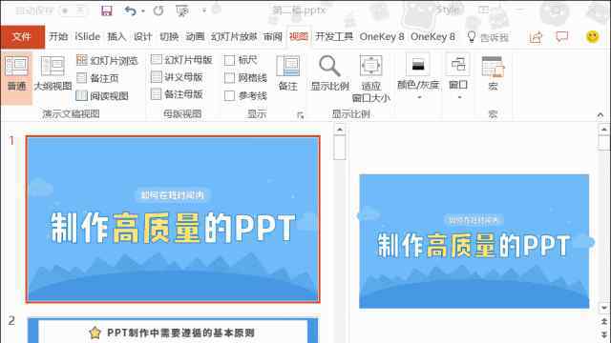Click the small subtitle badge on main slide
Viewport: 611px width, 343px height.
coord(474,220)
